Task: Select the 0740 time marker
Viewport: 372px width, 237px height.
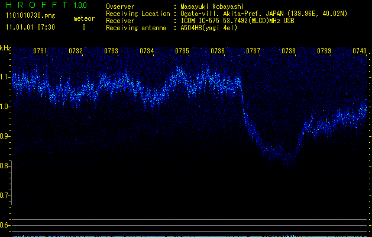Action: click(x=359, y=52)
